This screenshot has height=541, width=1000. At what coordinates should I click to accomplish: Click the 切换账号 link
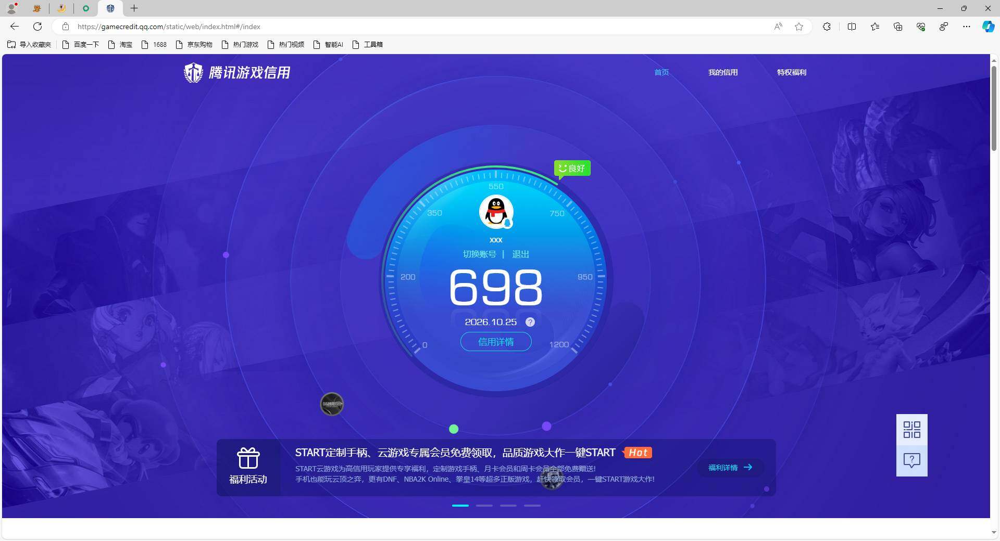[480, 254]
